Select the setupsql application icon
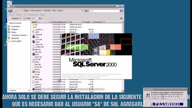 pyautogui.click(x=33, y=89)
